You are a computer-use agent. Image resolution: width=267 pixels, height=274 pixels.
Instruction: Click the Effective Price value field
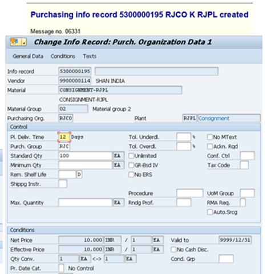[81, 249]
